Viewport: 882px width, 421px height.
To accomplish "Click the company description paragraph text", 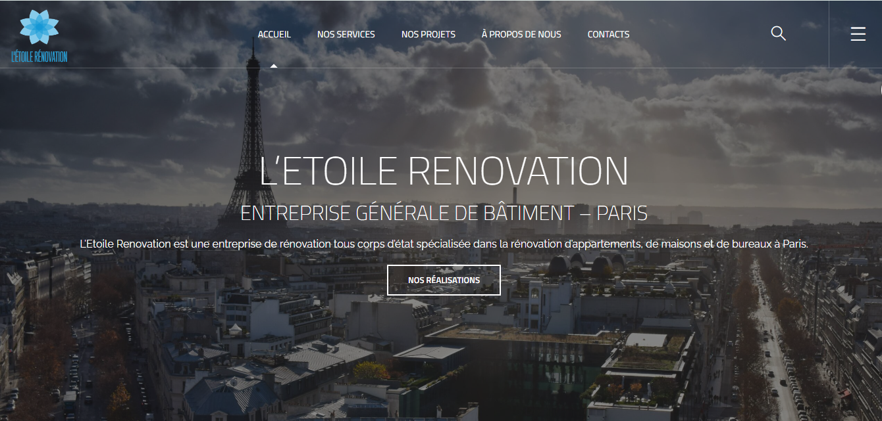I will pos(444,244).
